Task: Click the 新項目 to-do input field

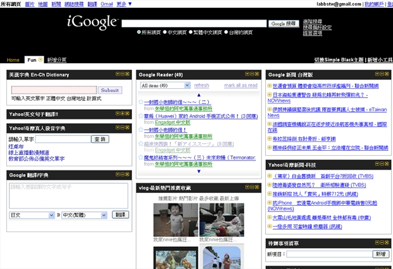Action: [x=329, y=254]
